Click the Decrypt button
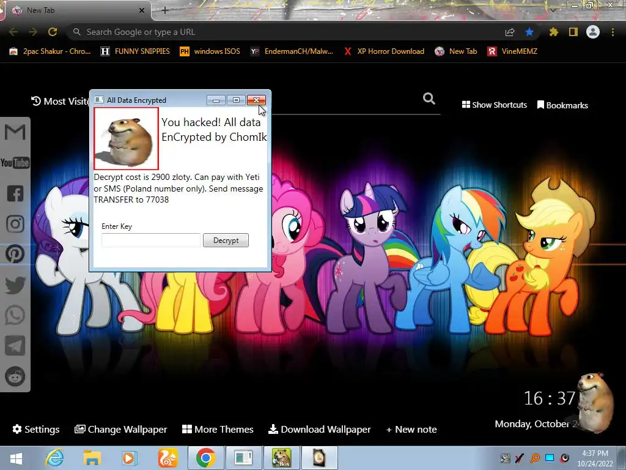 (226, 240)
